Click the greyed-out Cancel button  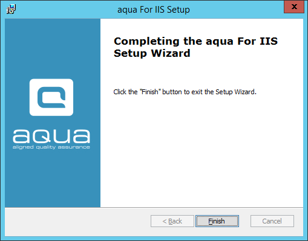coord(272,221)
